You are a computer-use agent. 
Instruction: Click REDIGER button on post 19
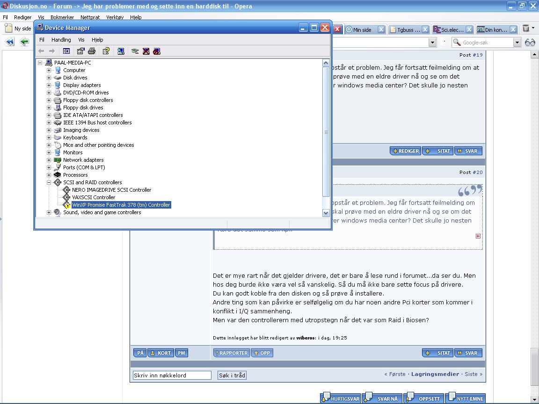pyautogui.click(x=406, y=151)
